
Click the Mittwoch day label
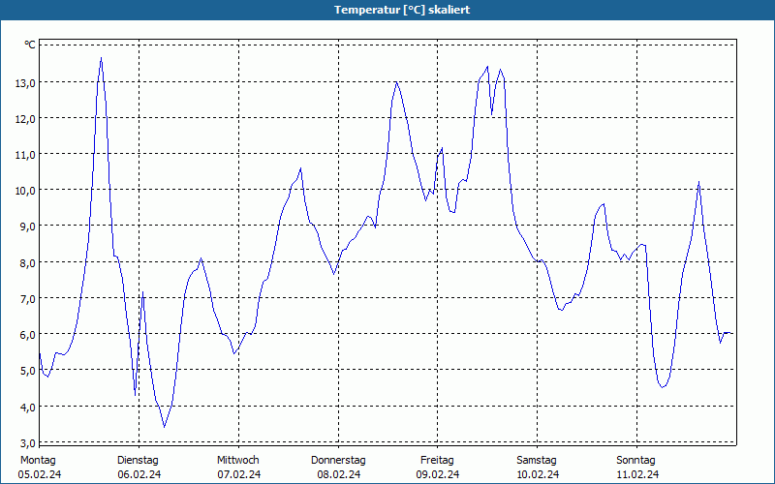(x=238, y=461)
